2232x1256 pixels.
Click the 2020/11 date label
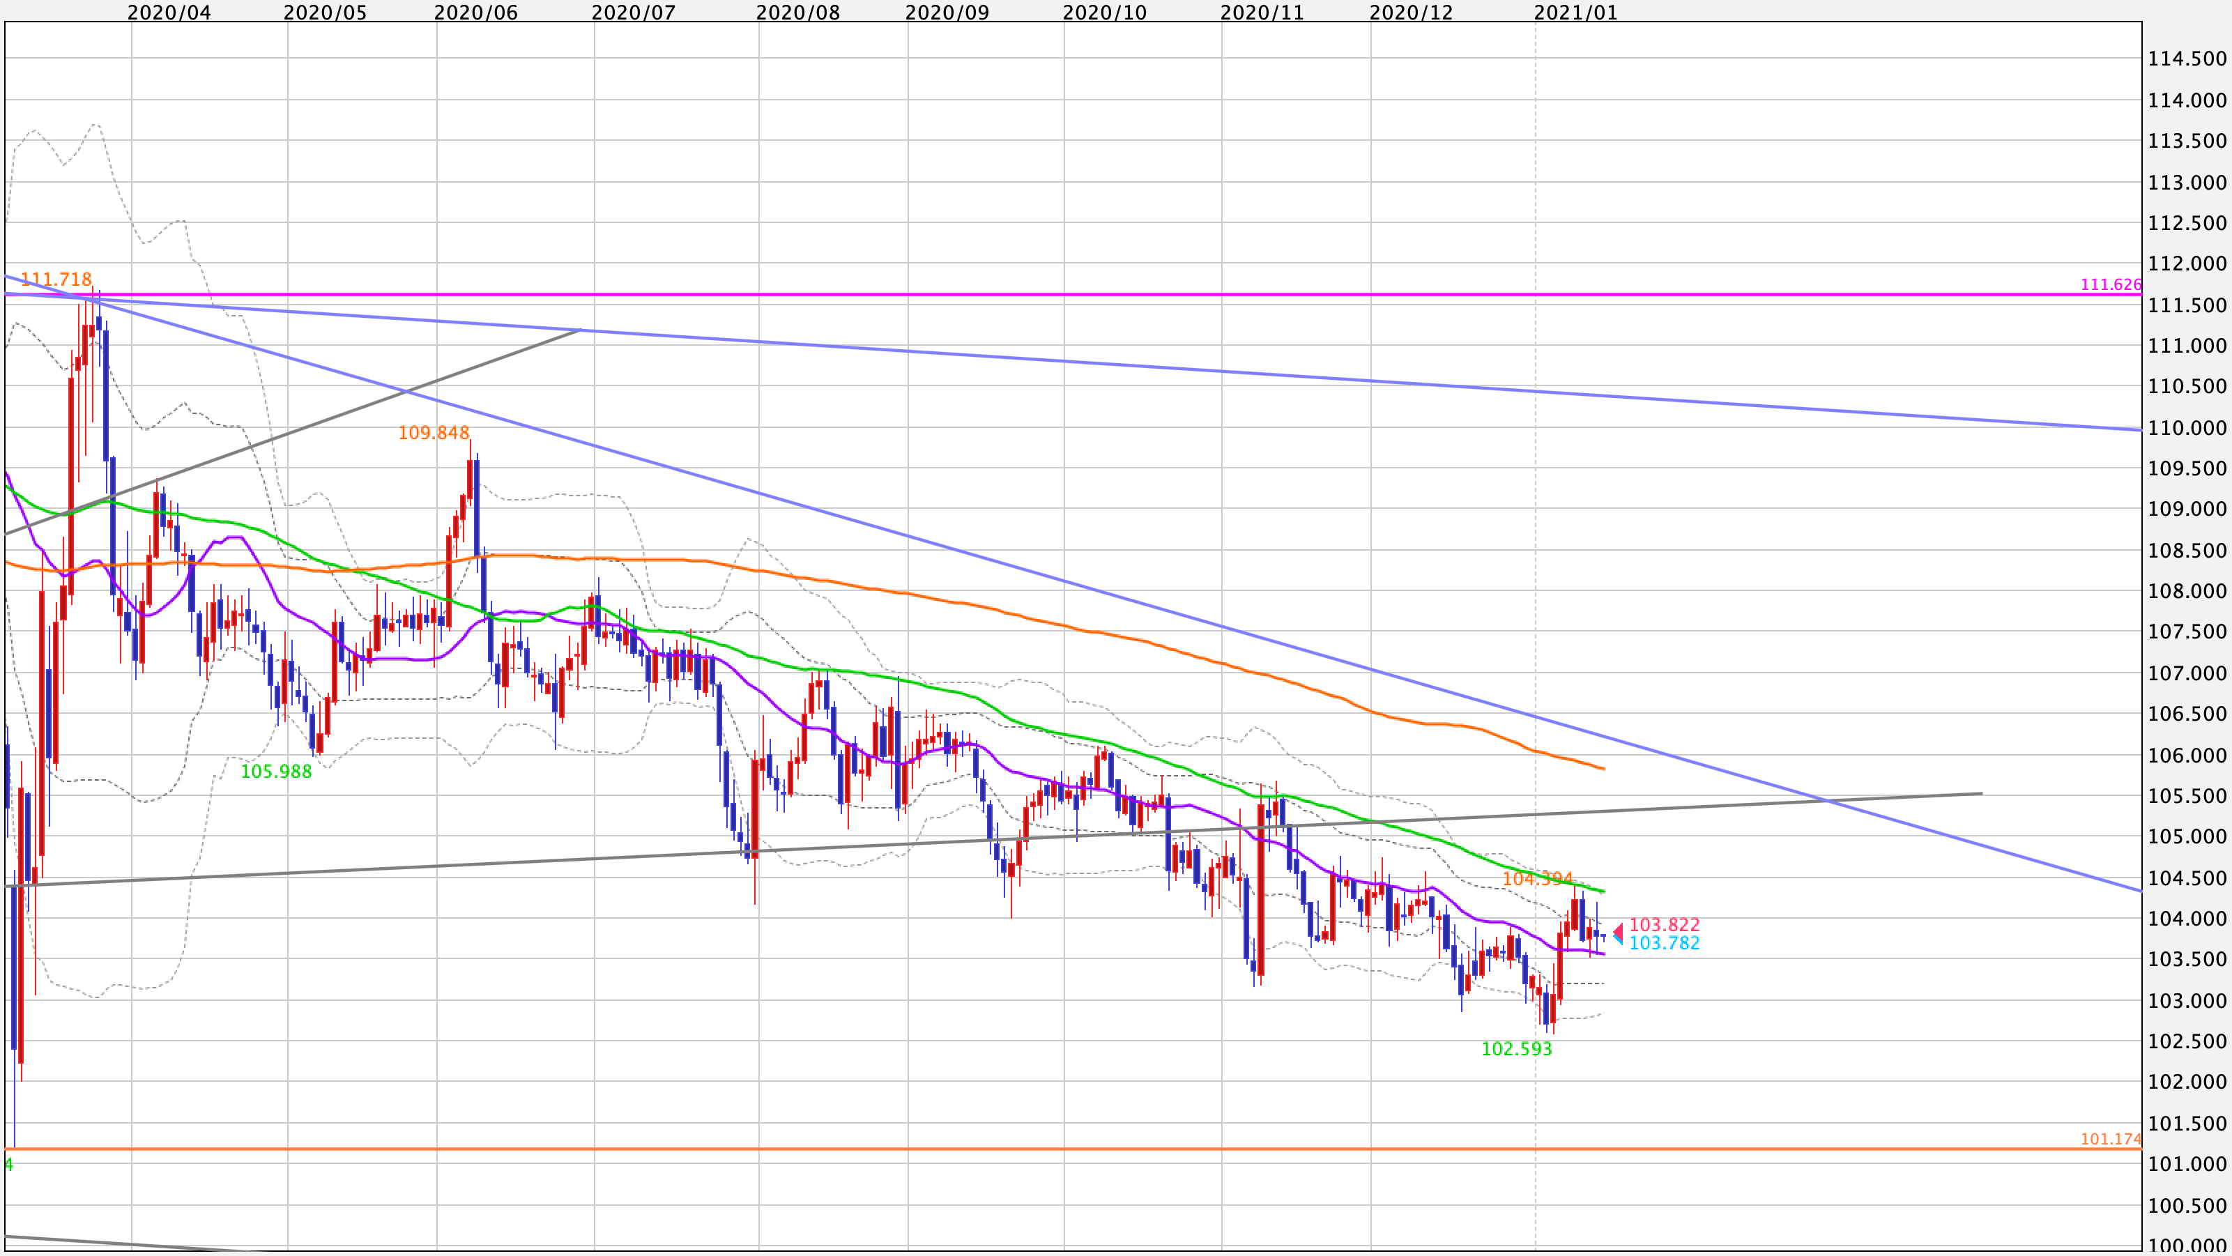[1262, 12]
